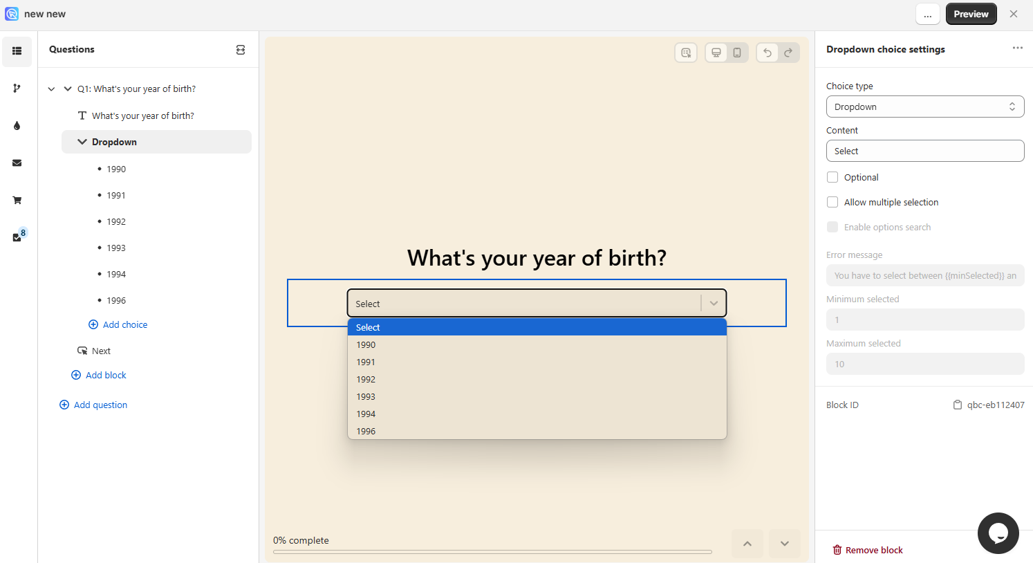
Task: Select the 1996 choice in questions tree
Action: (116, 300)
